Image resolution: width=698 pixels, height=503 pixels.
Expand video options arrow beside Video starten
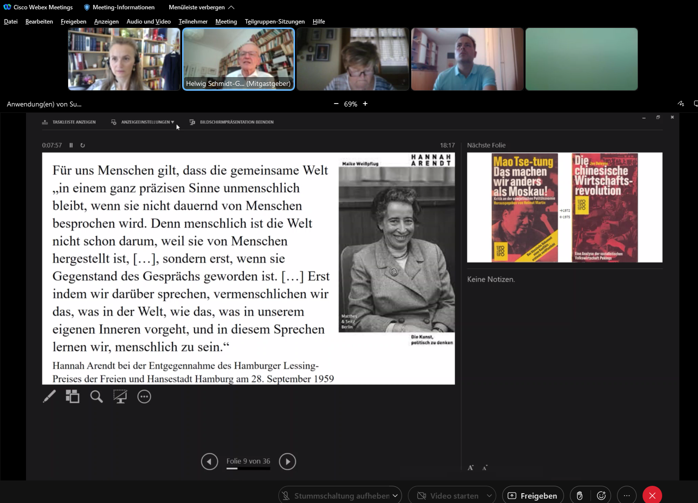coord(489,496)
